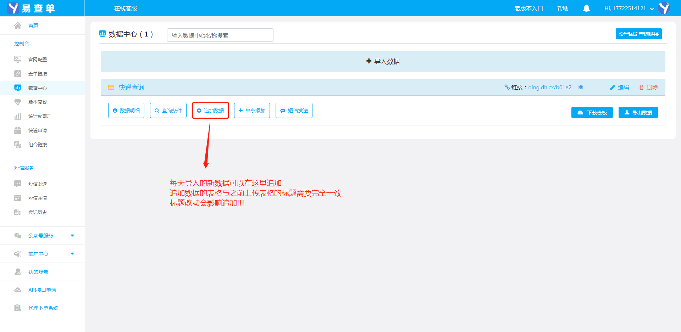Click the 统计&清理 bar chart icon
Screen dimensions: 681x332
tap(18, 116)
